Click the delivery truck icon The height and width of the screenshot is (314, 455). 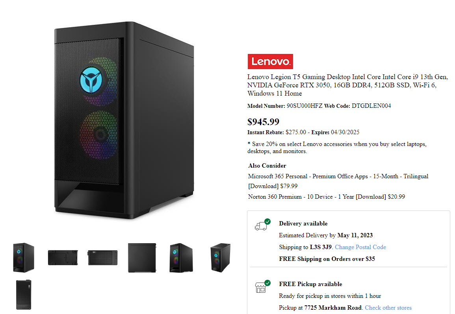click(x=261, y=226)
